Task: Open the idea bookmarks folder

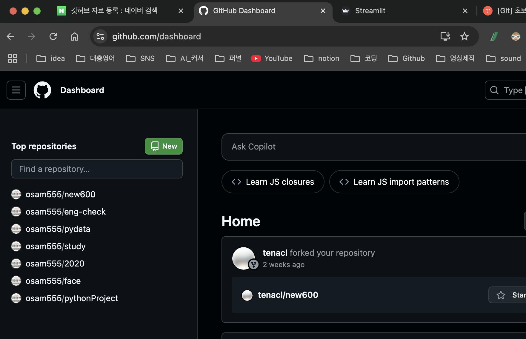Action: tap(50, 58)
